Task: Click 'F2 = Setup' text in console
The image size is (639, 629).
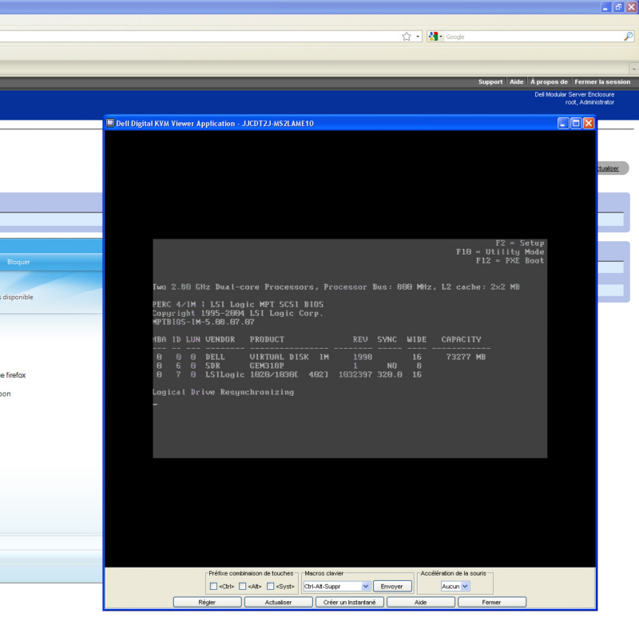Action: point(520,243)
